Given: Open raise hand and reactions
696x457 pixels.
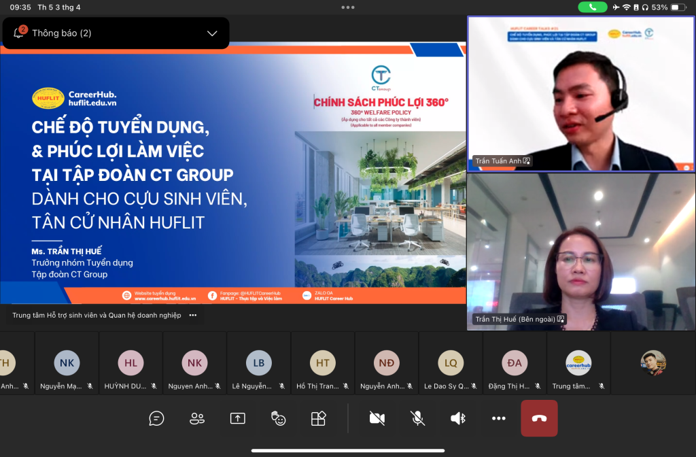Looking at the screenshot, I should coord(278,418).
